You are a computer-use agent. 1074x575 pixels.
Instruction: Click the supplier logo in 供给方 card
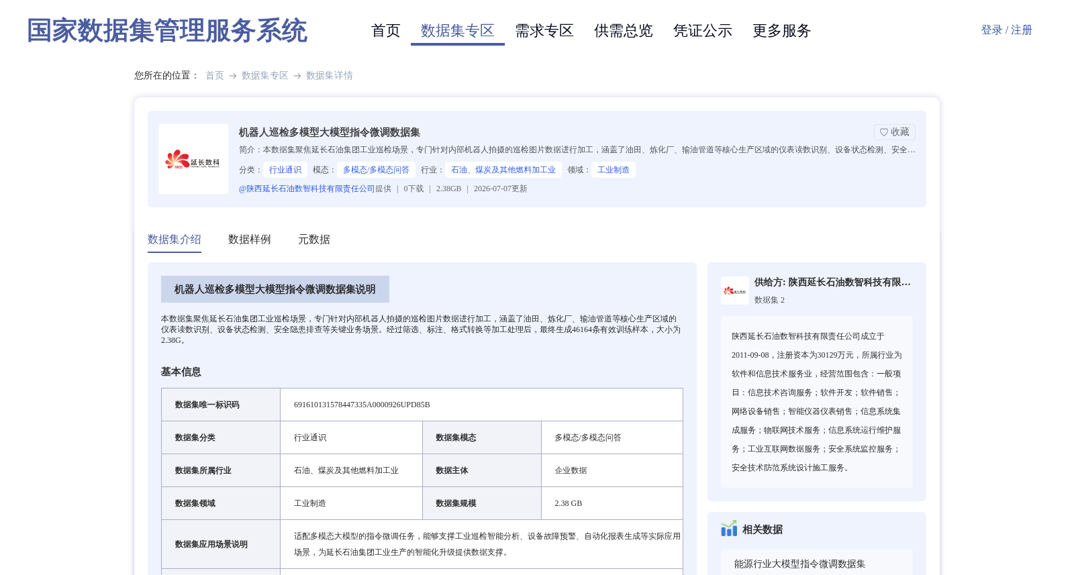click(x=735, y=291)
